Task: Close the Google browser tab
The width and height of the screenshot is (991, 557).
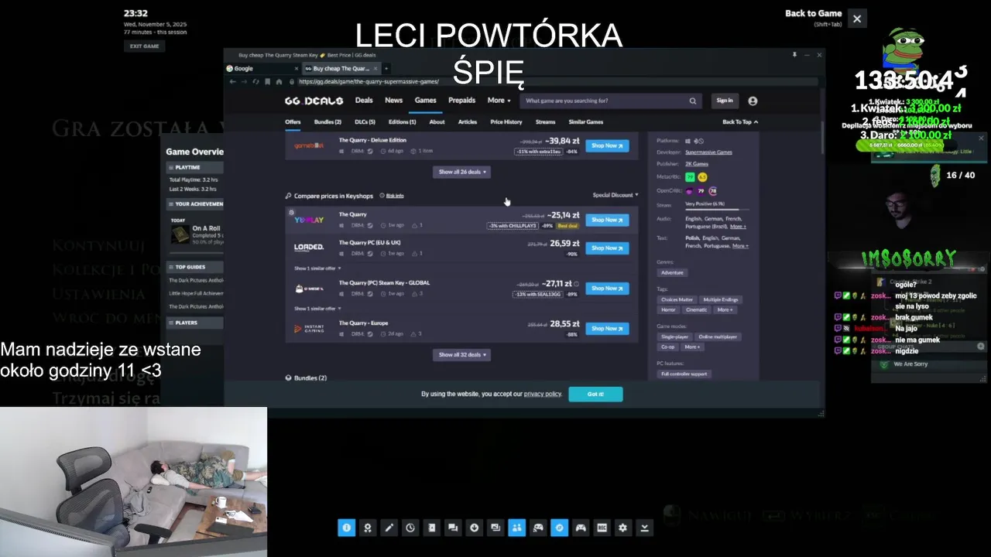Action: click(297, 68)
